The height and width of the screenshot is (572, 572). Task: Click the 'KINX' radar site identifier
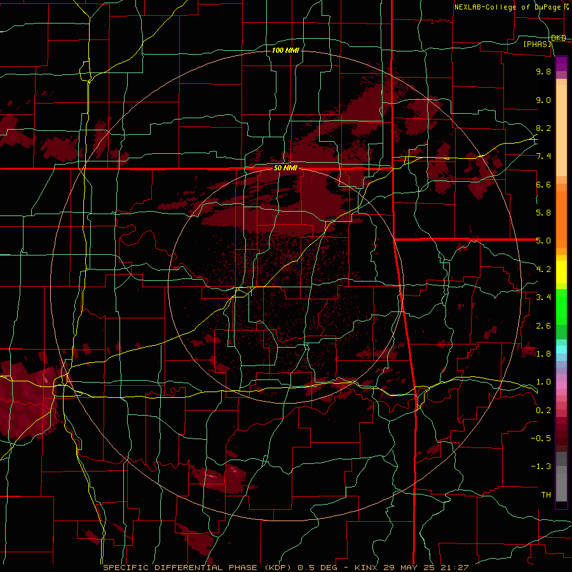366,568
